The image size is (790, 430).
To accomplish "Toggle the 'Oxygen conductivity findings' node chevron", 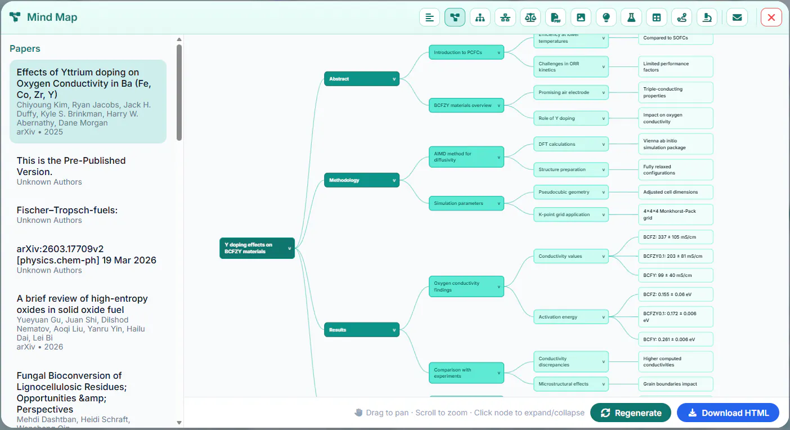I will [499, 286].
